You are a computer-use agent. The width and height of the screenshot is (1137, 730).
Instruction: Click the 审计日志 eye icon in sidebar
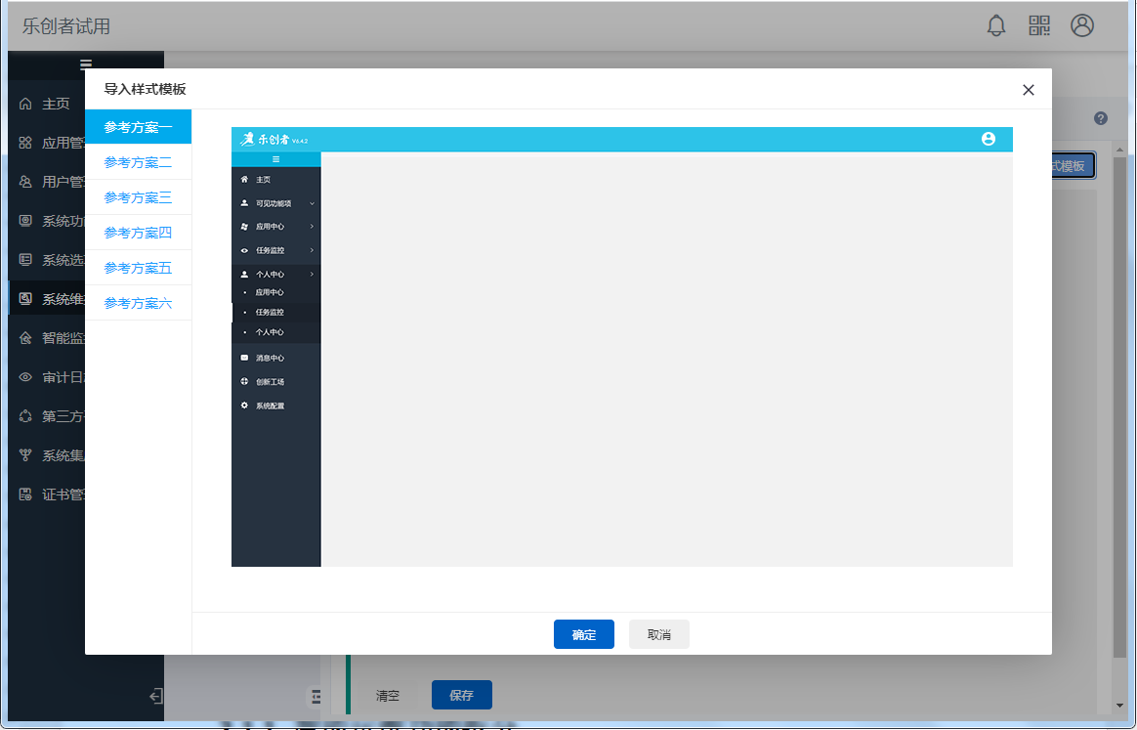[x=25, y=377]
